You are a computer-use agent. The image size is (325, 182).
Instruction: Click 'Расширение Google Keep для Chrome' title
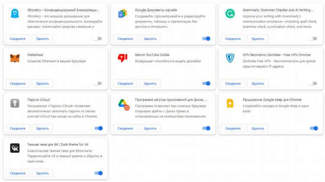coord(272,100)
